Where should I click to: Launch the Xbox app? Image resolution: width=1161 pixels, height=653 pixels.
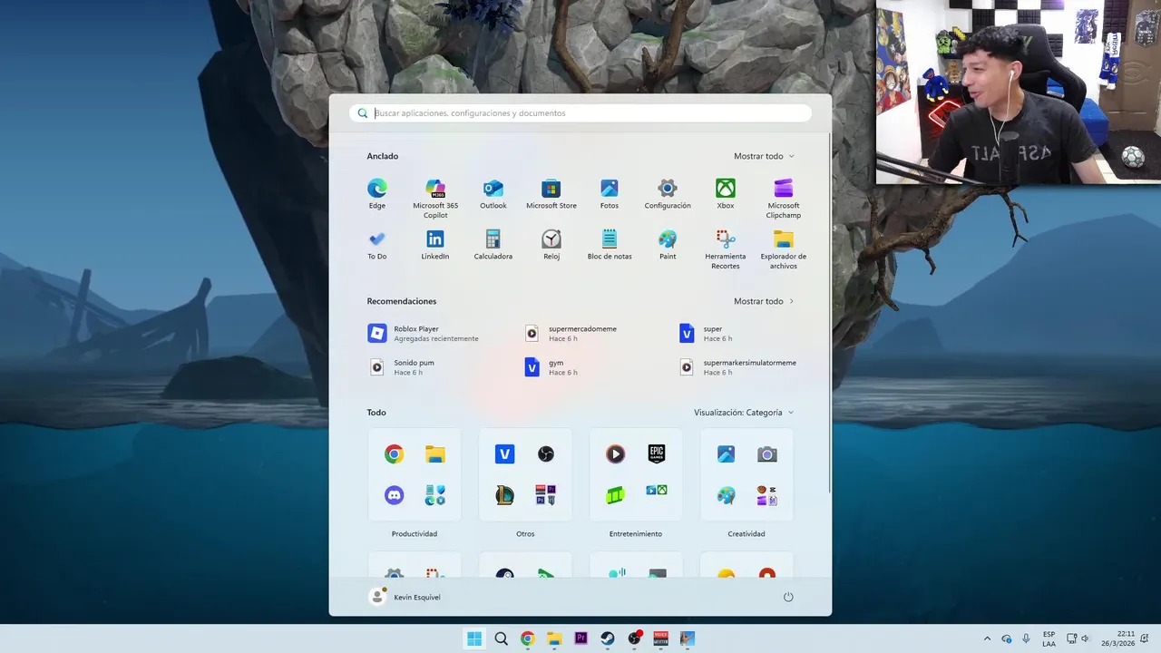pyautogui.click(x=726, y=194)
